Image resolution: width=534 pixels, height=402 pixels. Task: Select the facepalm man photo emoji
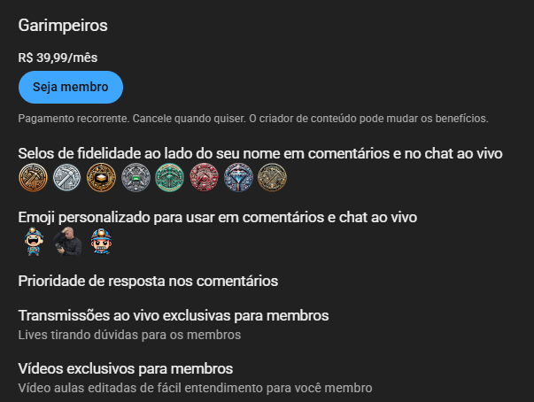(x=67, y=242)
